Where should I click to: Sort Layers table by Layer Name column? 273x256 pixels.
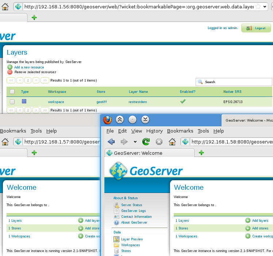138,91
